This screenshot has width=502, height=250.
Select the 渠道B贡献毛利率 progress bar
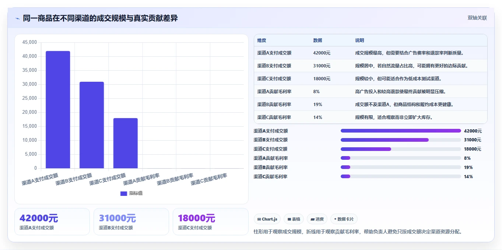[401, 168]
